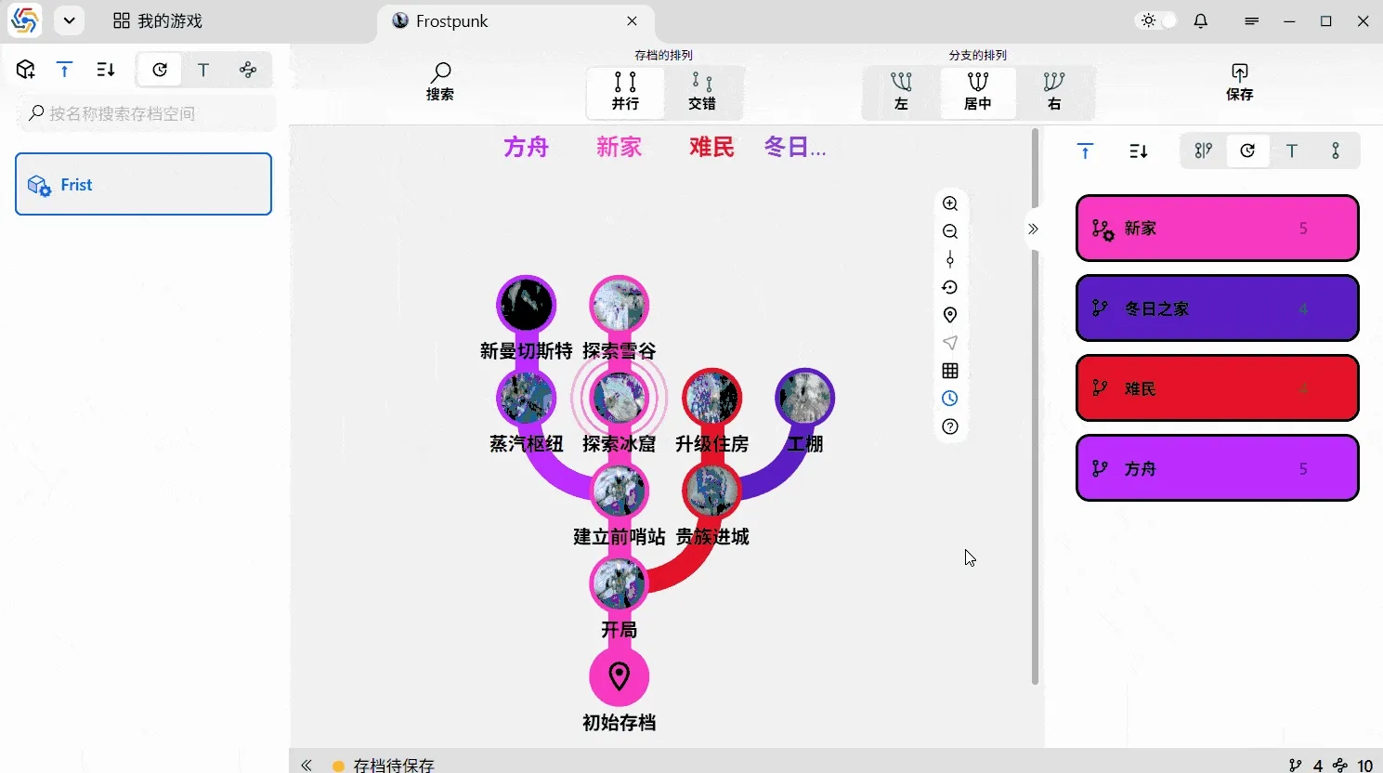Screen dimensions: 1383x773
Task: Click the zoom out magnifier icon
Action: [x=949, y=231]
